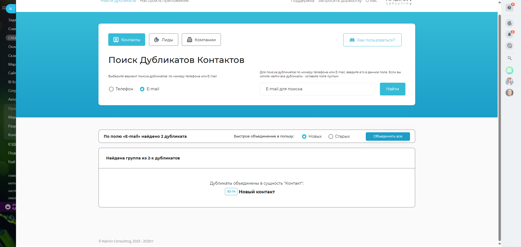
Task: Click the hamburger menu icon top-left
Action: 4,8
